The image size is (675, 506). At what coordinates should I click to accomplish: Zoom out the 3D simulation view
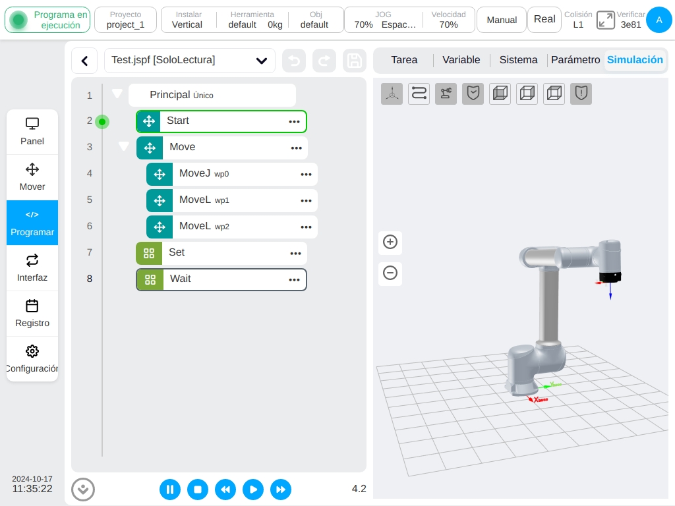tap(390, 273)
